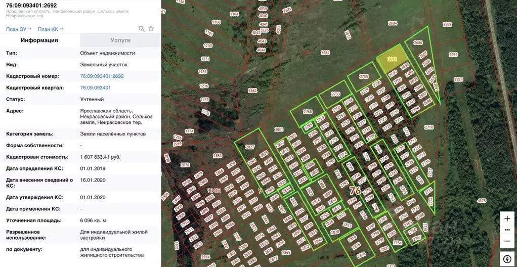517x267 pixels.
Task: Open the План ЗУ link
Action: [x=19, y=29]
